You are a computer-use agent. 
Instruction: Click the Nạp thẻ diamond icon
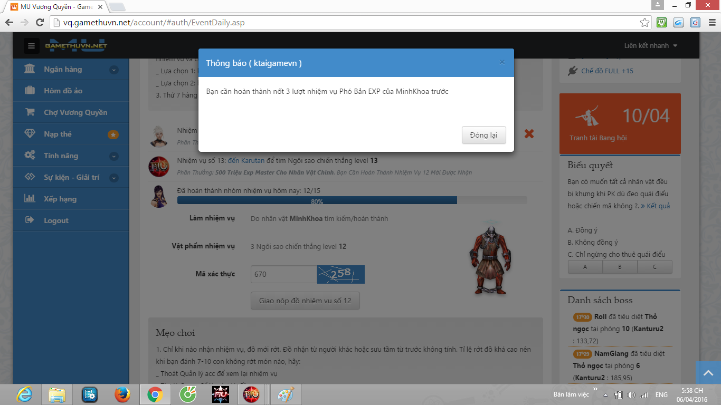pos(30,134)
